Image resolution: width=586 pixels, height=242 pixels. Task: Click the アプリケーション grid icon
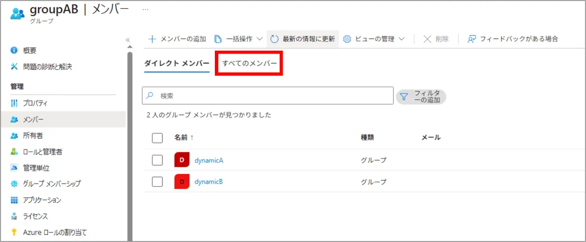14,200
